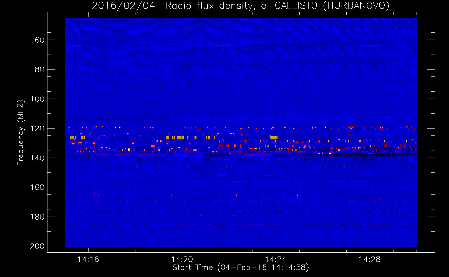Click the 14:24 time tick label
This screenshot has width=449, height=277.
(x=276, y=260)
